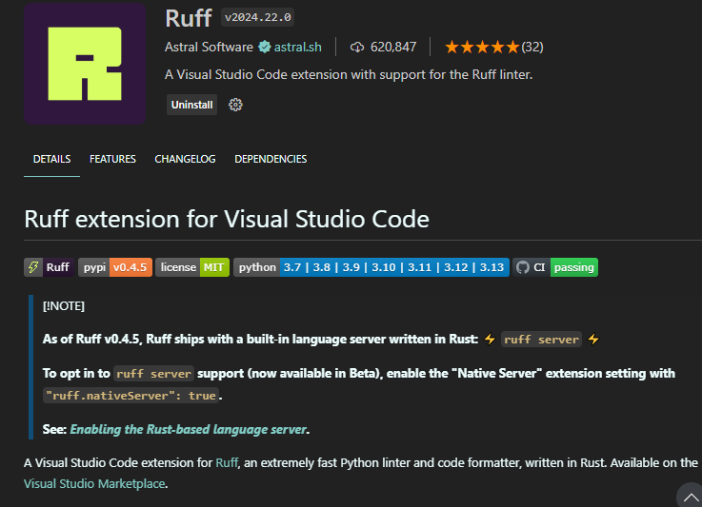This screenshot has width=702, height=507.
Task: Open the CHANGELOG tab
Action: 185,159
